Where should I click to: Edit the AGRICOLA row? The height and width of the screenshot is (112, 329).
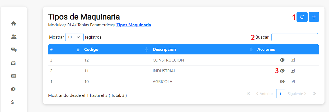[x=293, y=82]
